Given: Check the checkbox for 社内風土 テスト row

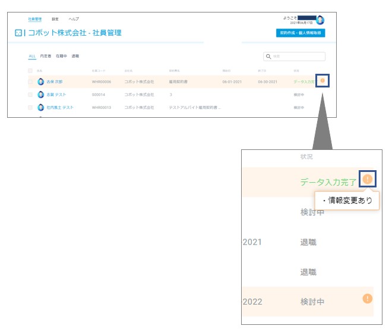Looking at the screenshot, I should pyautogui.click(x=30, y=107).
